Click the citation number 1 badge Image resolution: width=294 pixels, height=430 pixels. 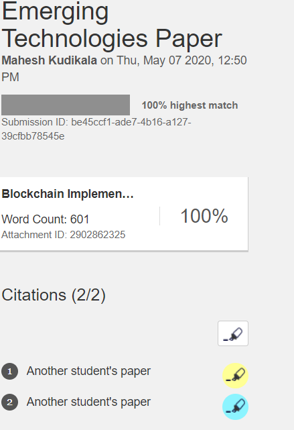tap(10, 372)
